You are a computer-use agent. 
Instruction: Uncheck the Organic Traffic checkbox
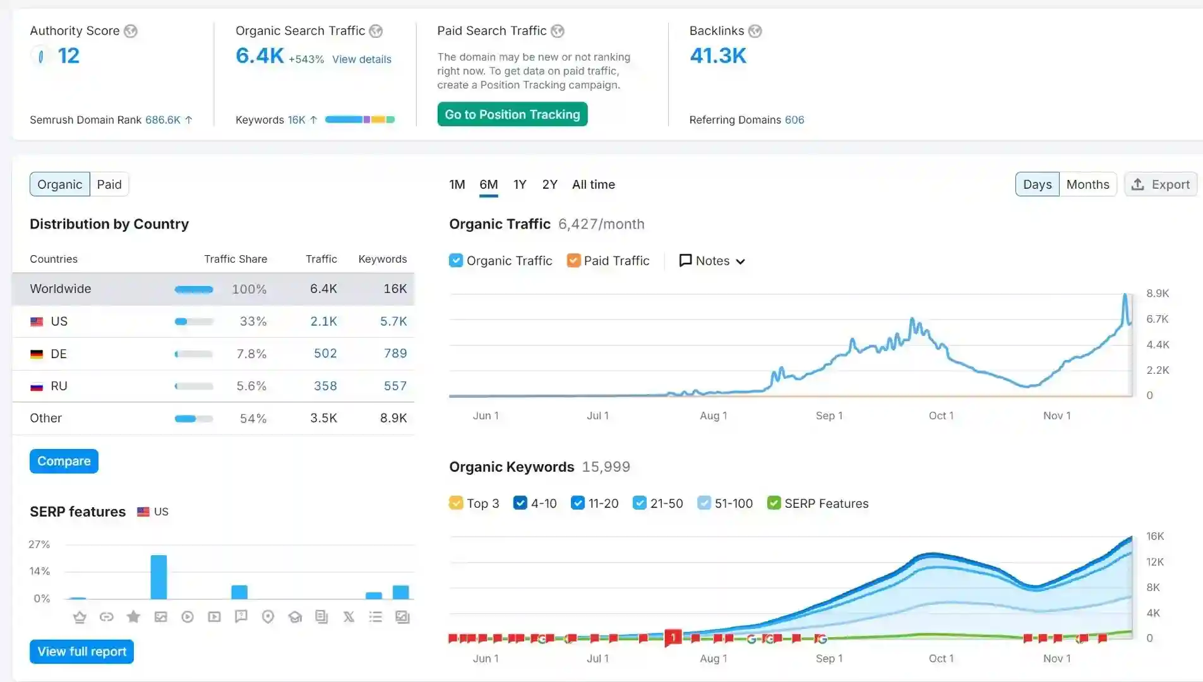click(x=456, y=261)
